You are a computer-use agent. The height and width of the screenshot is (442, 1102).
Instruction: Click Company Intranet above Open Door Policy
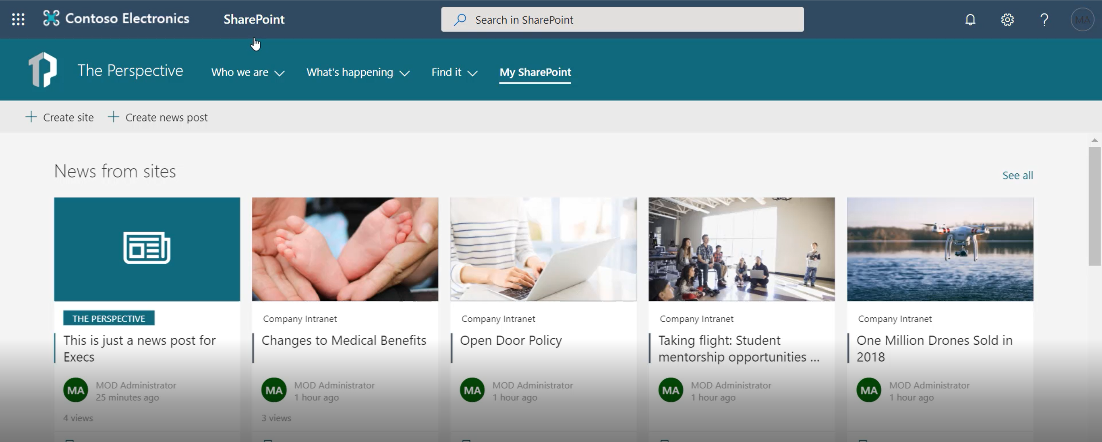[498, 319]
